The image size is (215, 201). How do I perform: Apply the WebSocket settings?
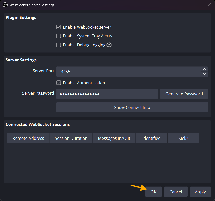pos(200,192)
